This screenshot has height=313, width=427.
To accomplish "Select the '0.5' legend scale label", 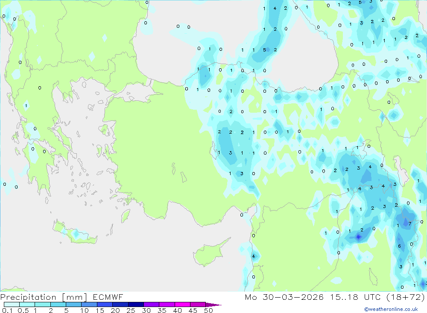I will click(23, 310).
